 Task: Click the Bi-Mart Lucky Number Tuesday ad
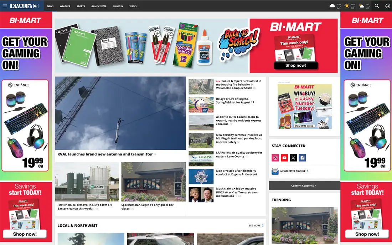(x=304, y=106)
